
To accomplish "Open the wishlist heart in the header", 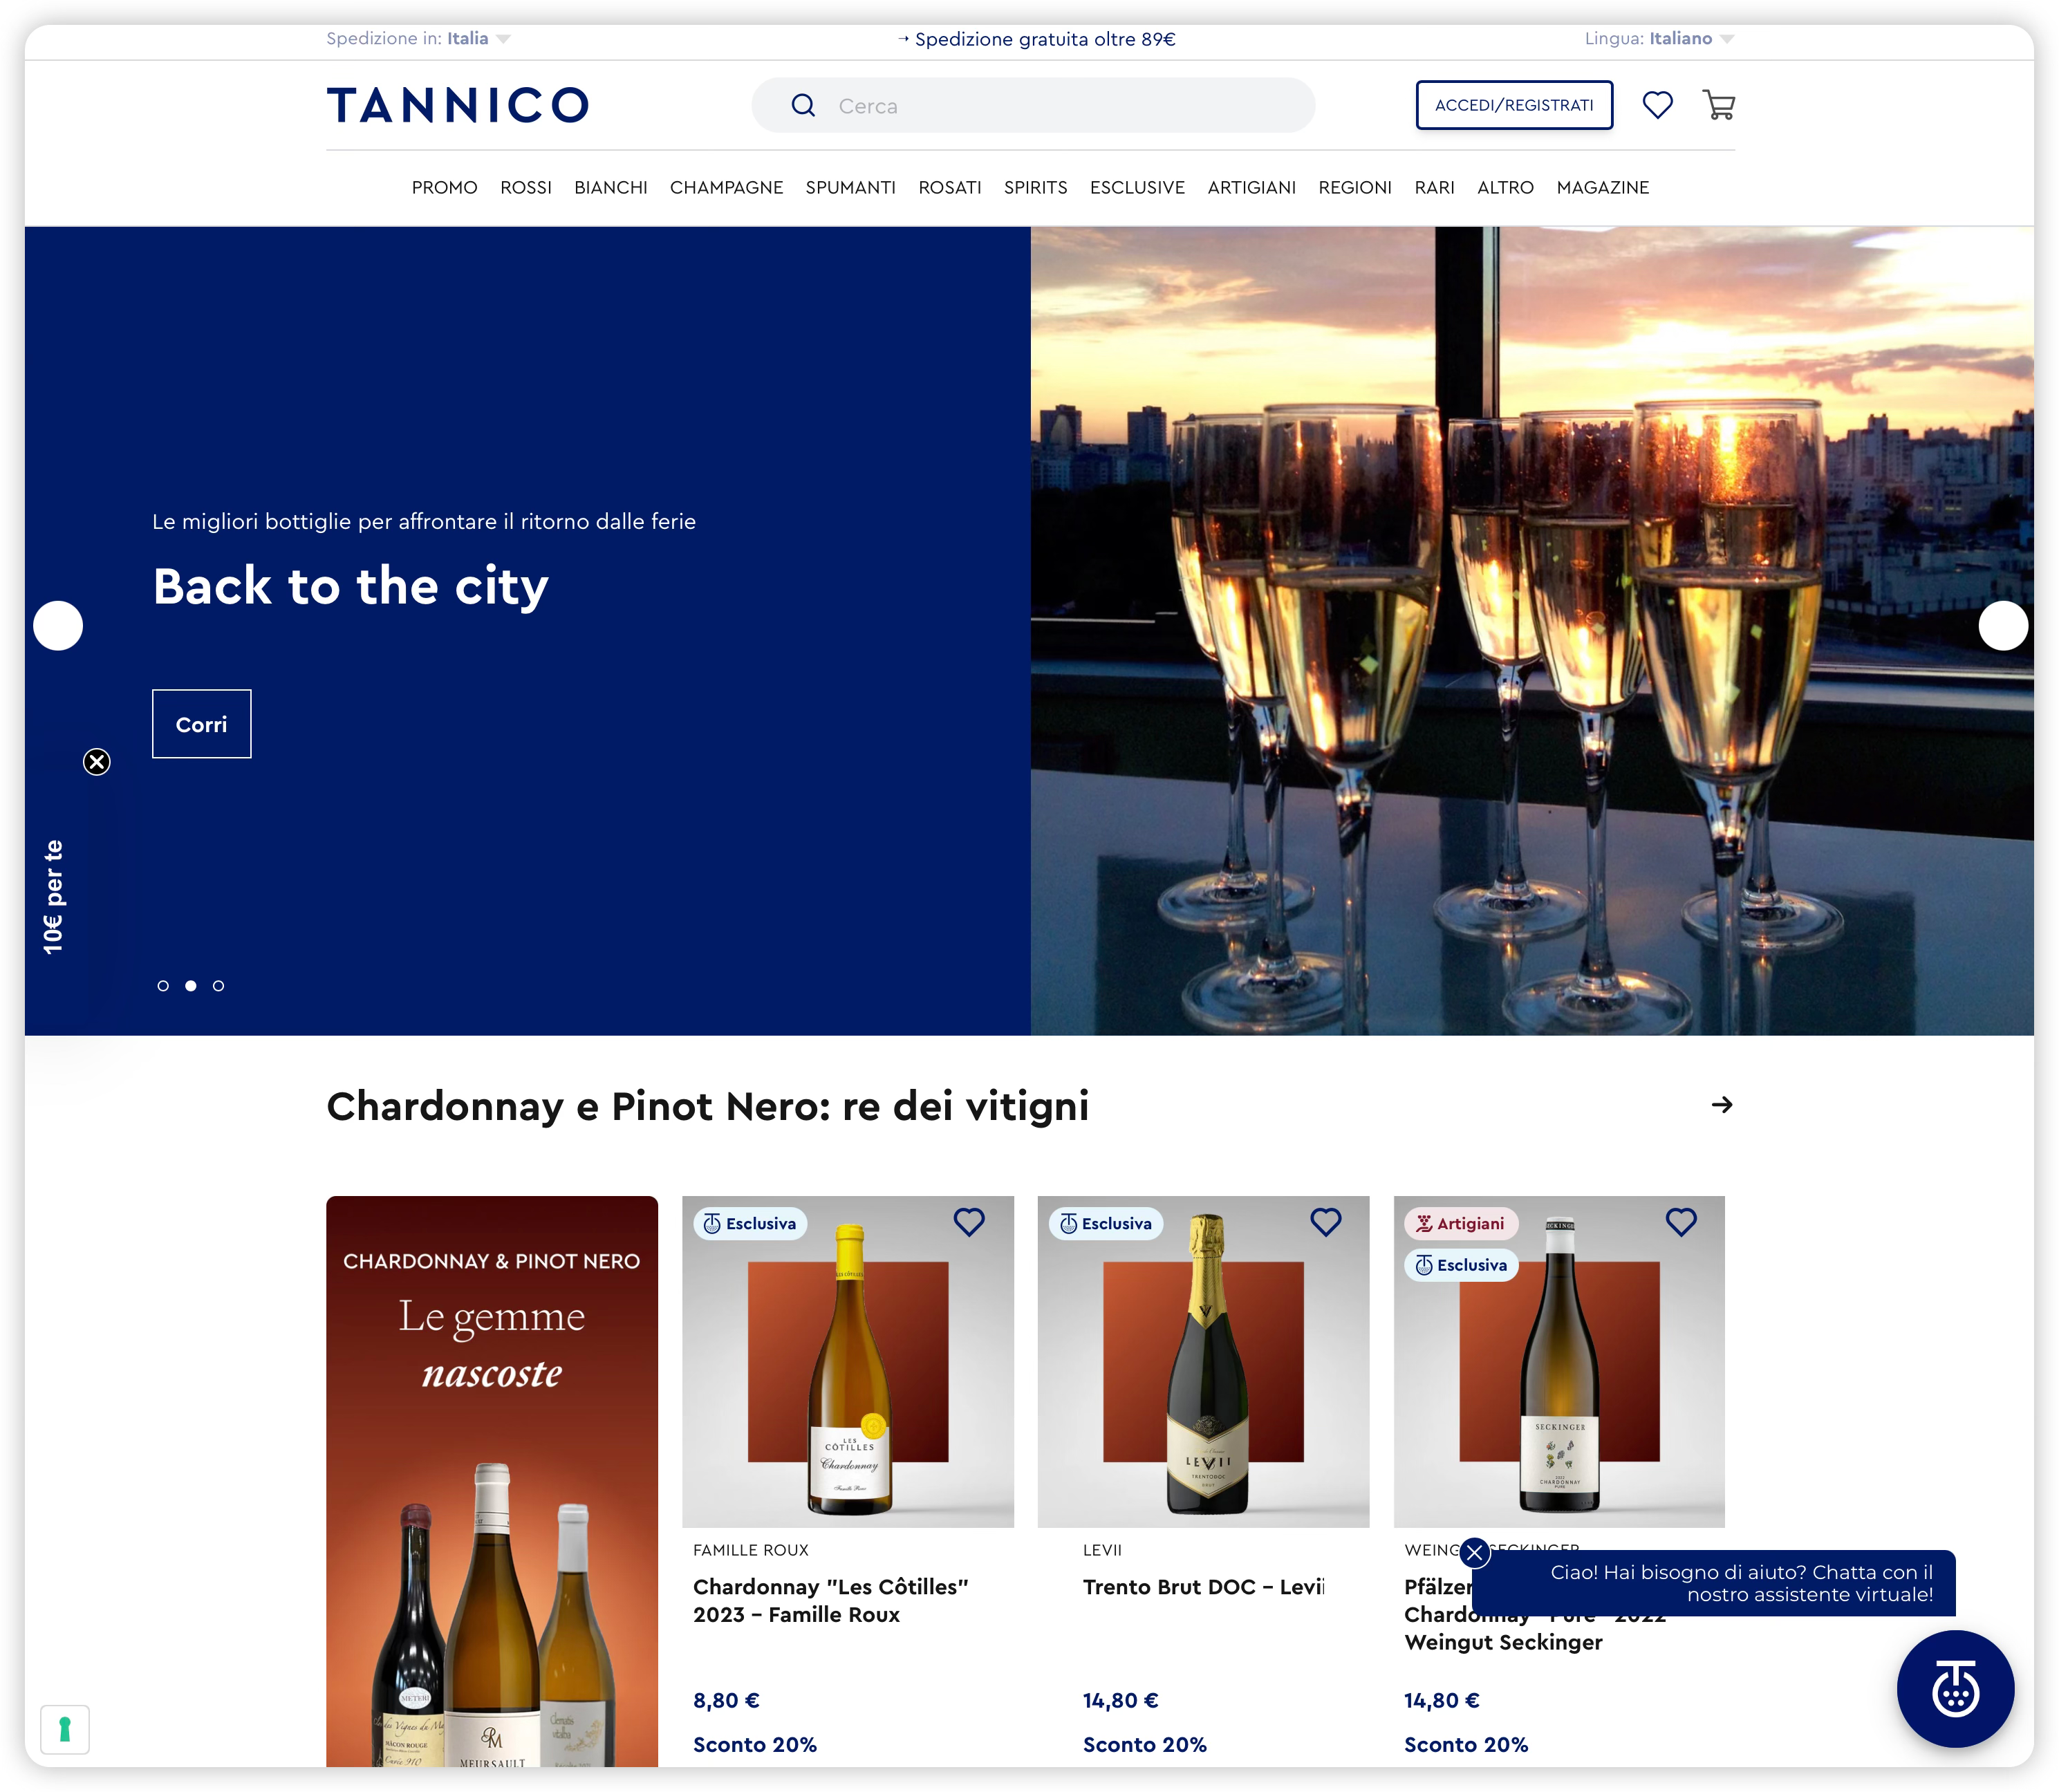I will coord(1657,105).
